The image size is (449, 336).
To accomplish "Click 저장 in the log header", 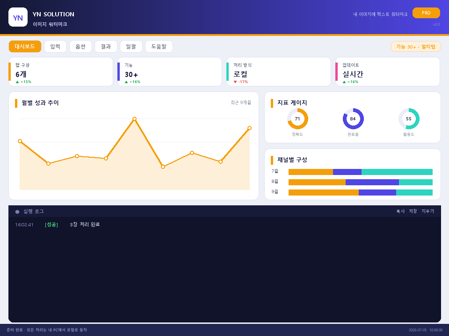I will click(413, 211).
